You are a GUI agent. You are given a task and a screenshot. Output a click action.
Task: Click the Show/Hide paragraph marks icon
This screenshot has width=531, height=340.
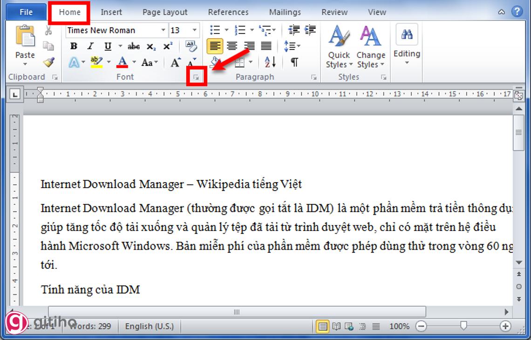click(294, 61)
